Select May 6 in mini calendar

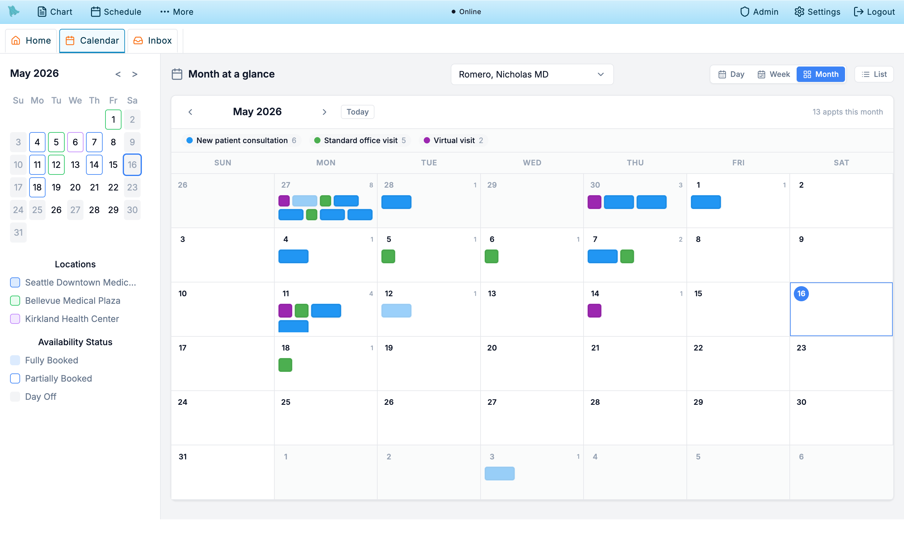[75, 142]
